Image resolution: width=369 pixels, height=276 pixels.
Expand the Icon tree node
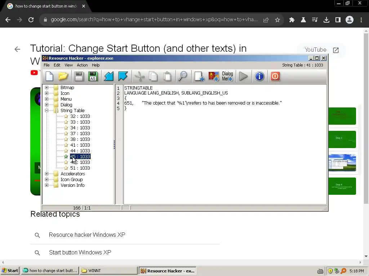tap(46, 93)
